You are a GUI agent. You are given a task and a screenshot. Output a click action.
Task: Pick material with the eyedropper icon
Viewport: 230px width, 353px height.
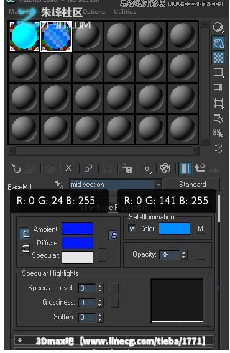[60, 185]
